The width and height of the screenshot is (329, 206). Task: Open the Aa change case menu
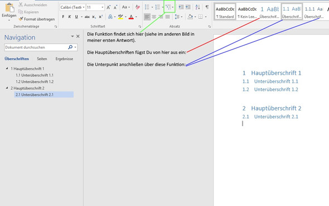pyautogui.click(x=126, y=7)
